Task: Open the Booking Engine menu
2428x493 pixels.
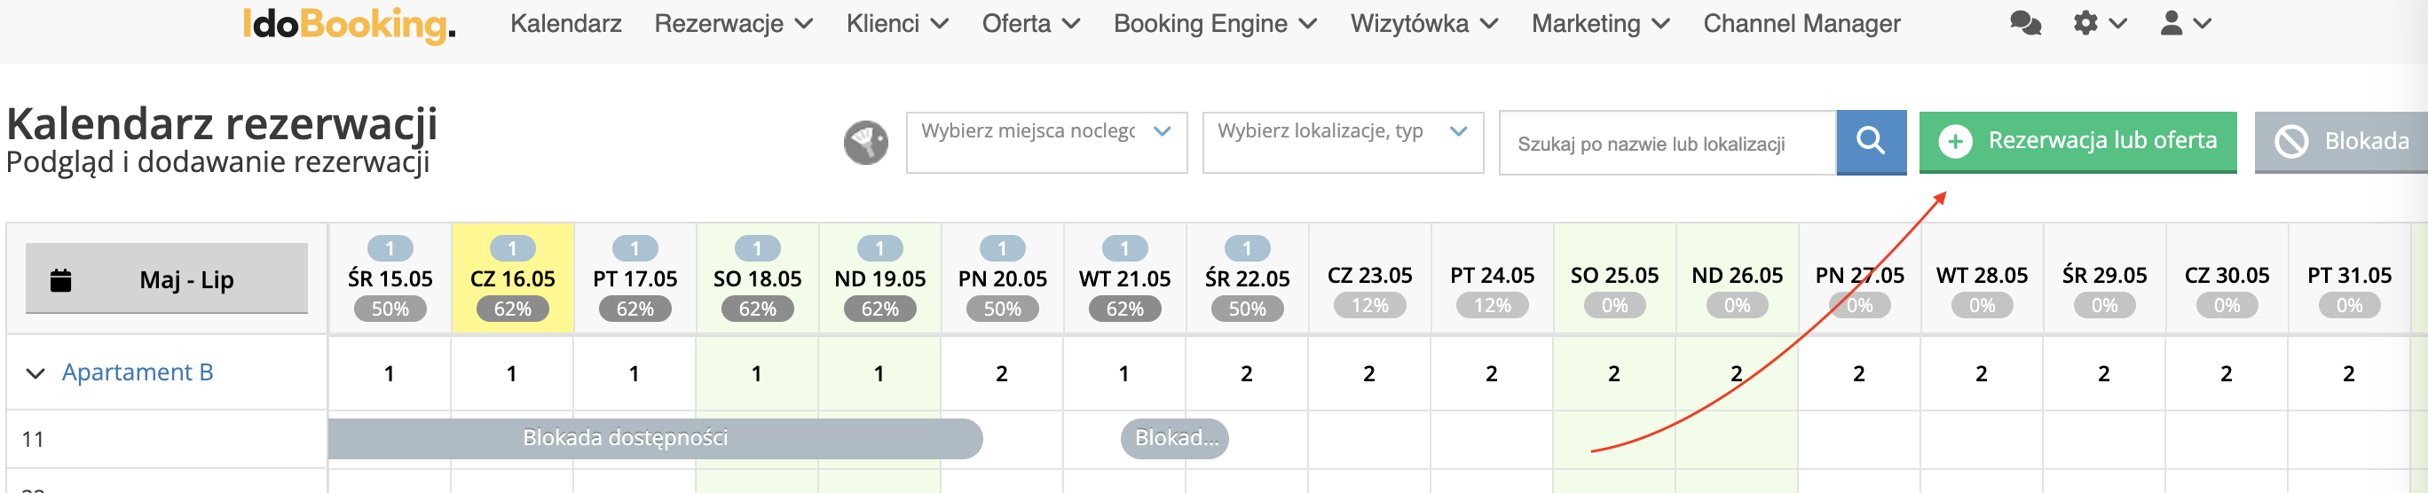Action: click(x=1215, y=24)
